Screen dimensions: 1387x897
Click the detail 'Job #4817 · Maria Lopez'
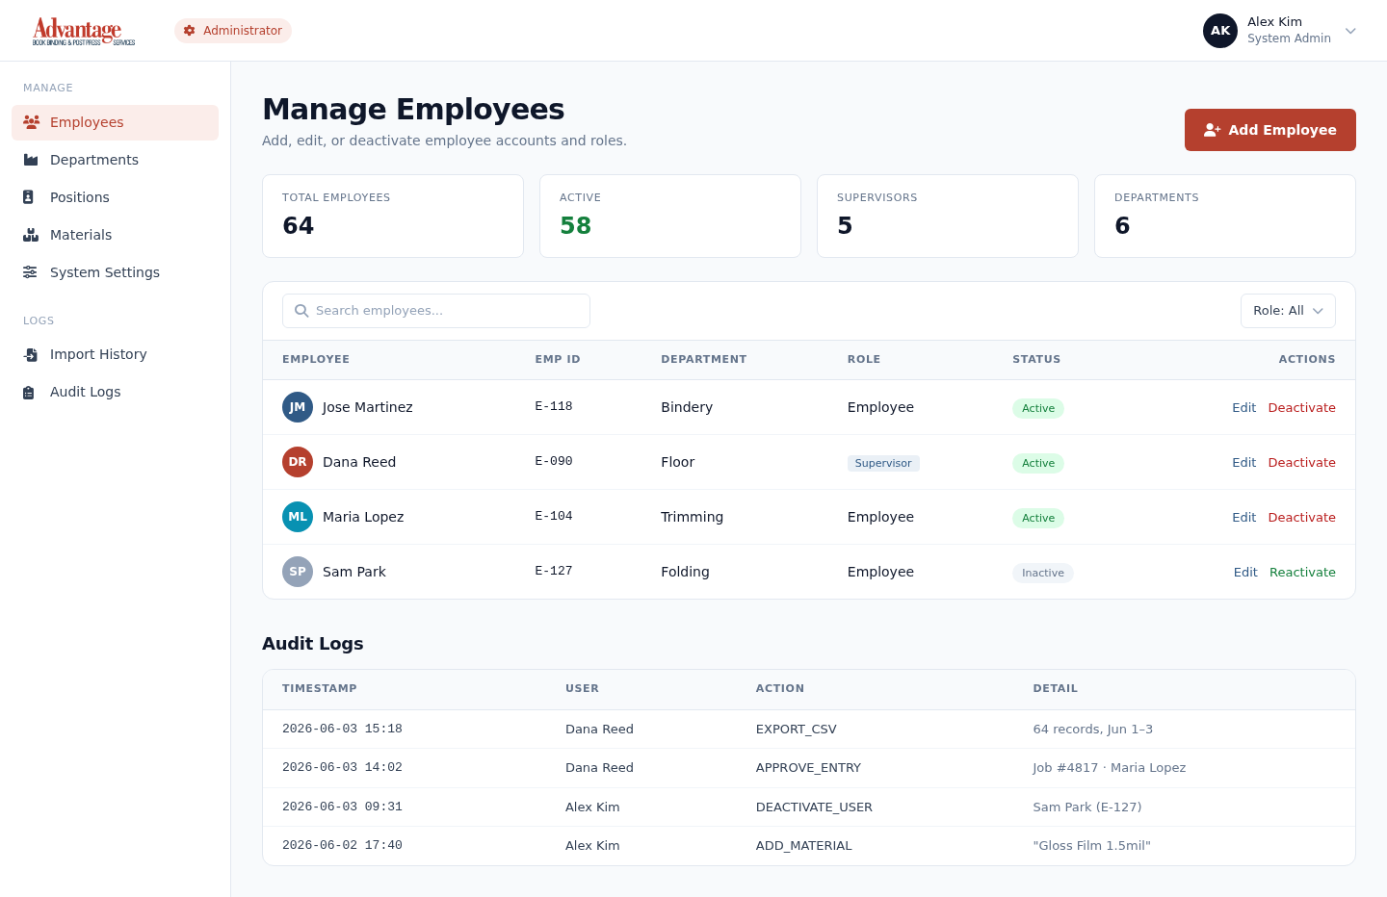click(1110, 768)
